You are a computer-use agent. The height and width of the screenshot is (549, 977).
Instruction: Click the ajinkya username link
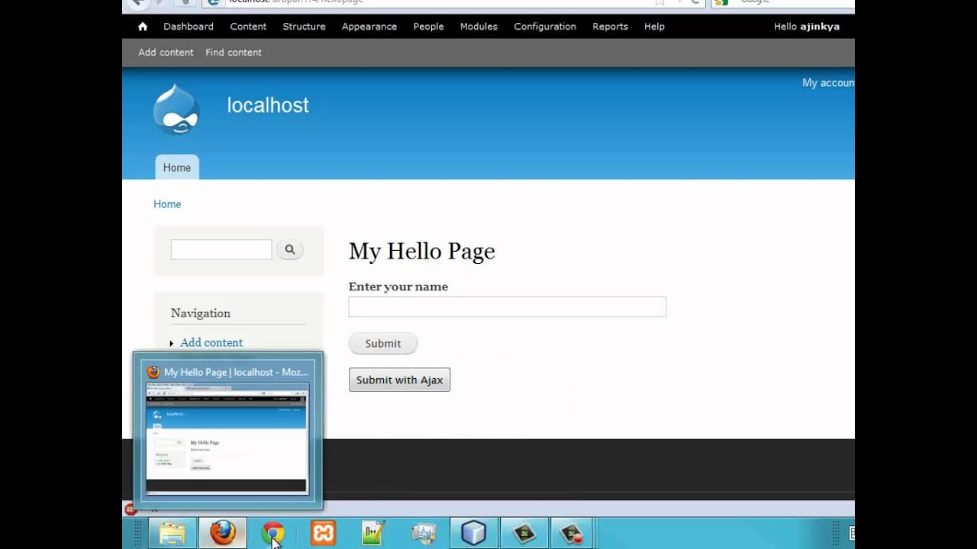pyautogui.click(x=820, y=27)
